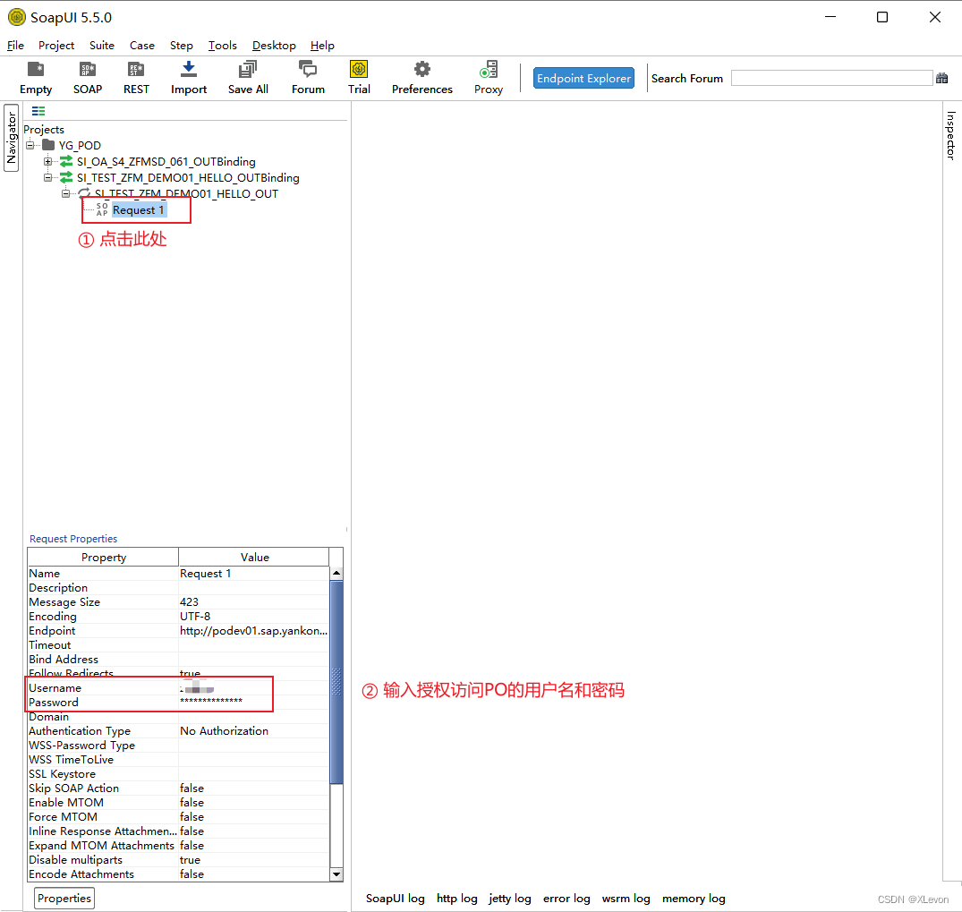Create a new REST project
The width and height of the screenshot is (962, 912).
[x=136, y=76]
